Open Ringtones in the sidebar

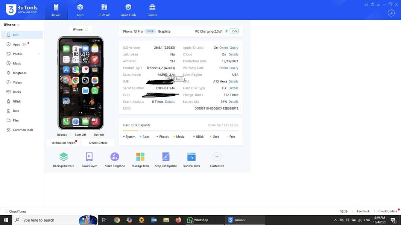click(22, 73)
